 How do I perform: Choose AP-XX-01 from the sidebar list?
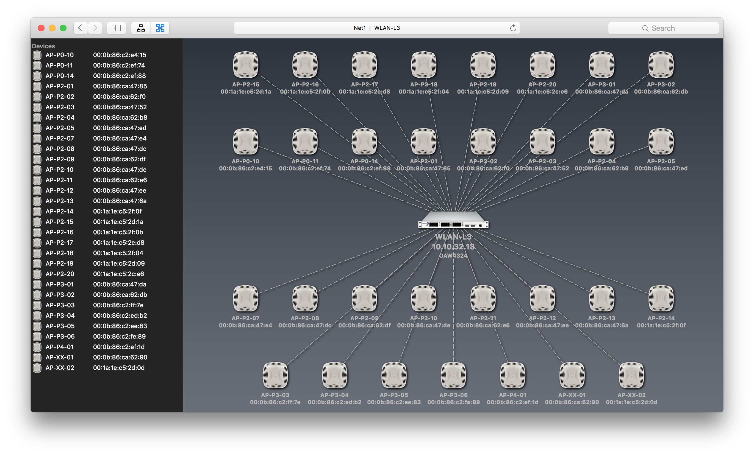pyautogui.click(x=60, y=357)
